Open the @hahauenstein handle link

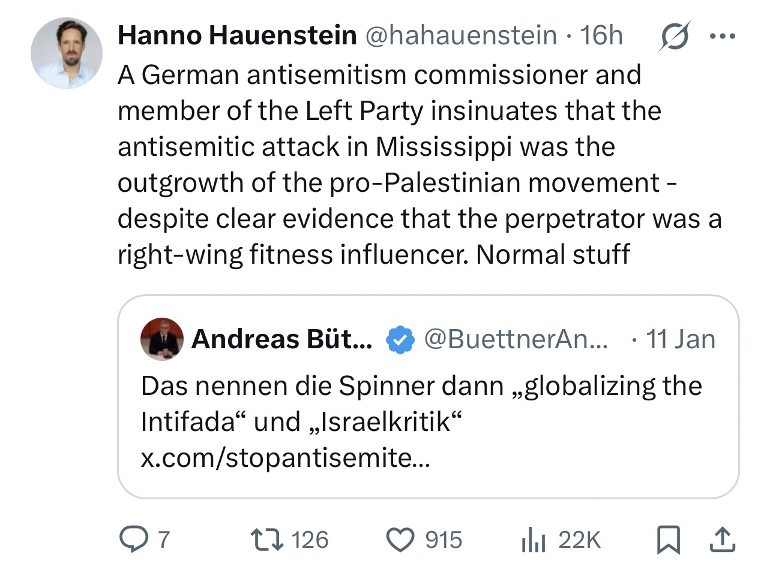[460, 36]
